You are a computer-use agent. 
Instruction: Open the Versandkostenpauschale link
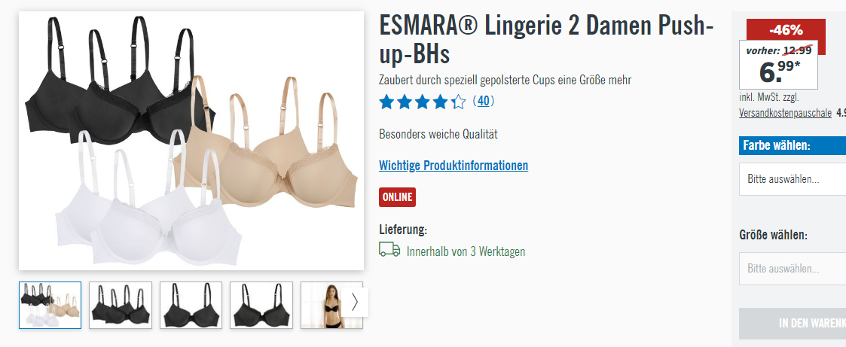(x=785, y=113)
